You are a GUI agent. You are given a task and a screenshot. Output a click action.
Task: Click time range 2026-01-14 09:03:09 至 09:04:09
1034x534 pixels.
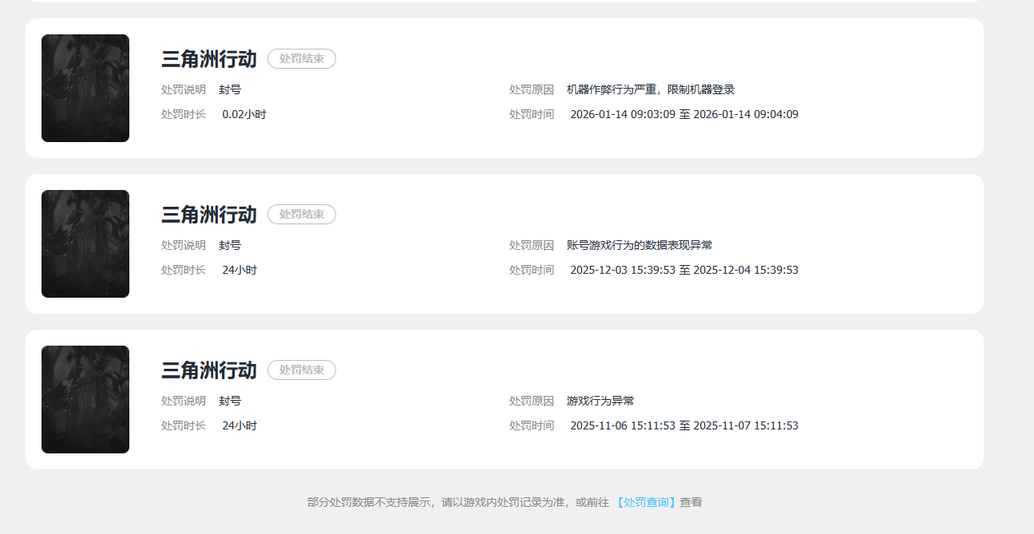pos(684,114)
